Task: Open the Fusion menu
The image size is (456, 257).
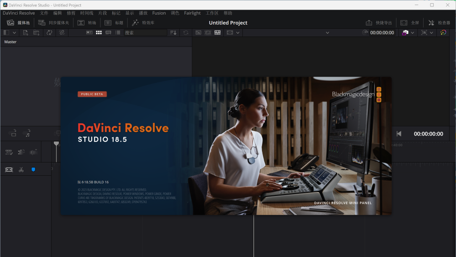Action: tap(159, 13)
